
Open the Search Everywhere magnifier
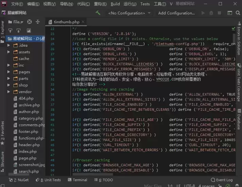(x=238, y=13)
